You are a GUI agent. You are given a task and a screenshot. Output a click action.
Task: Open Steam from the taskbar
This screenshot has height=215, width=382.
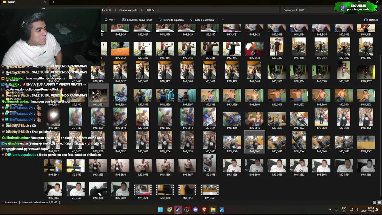click(178, 210)
